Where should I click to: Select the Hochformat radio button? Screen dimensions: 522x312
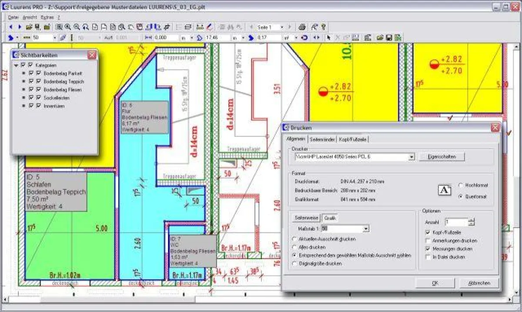tap(461, 186)
